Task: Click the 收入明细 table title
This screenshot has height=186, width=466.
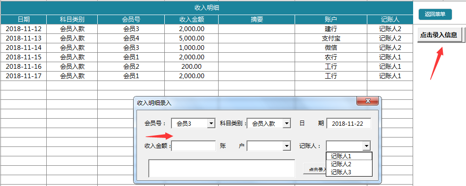Action: click(x=207, y=8)
